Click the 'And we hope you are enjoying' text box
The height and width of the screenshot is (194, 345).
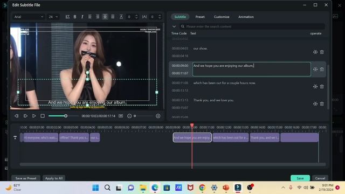click(x=252, y=70)
